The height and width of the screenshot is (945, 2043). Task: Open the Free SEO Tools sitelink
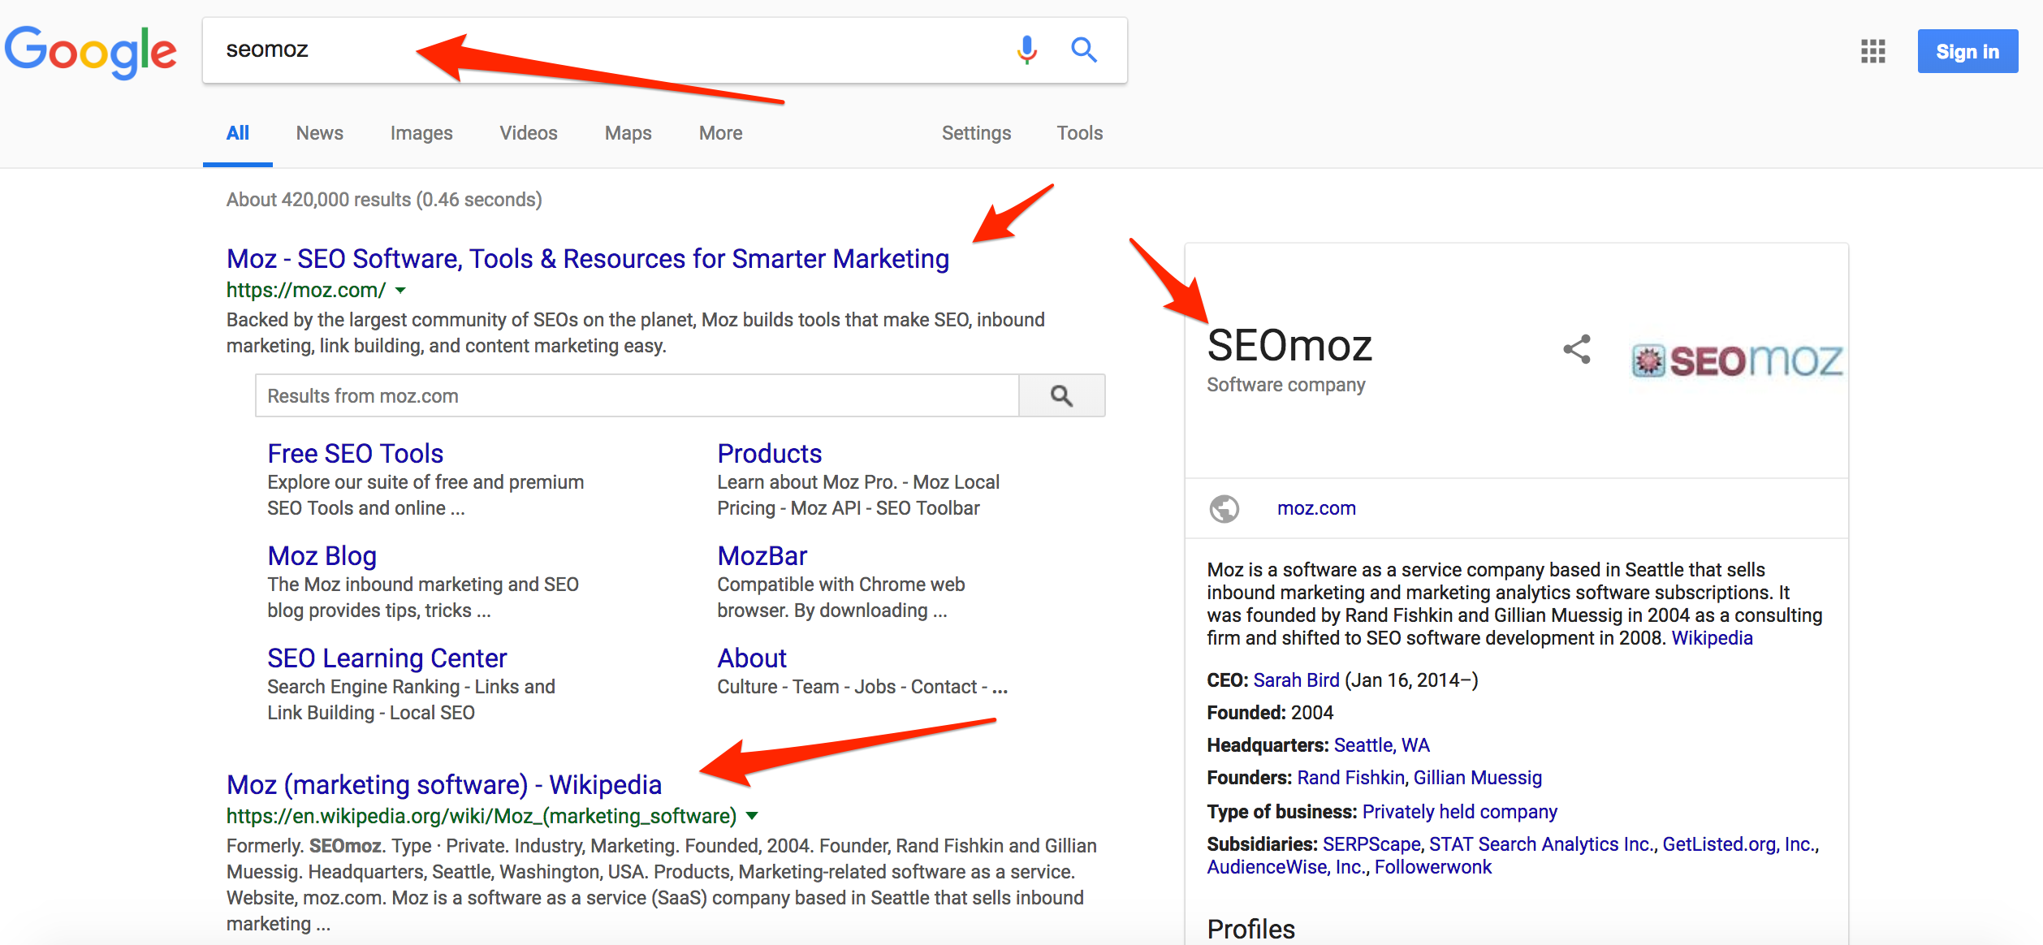point(356,453)
